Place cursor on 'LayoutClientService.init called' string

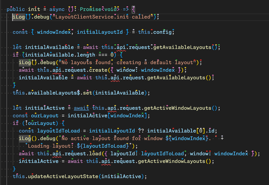[x=103, y=17]
